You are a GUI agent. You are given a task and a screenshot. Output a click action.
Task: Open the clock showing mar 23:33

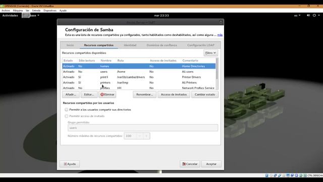161,16
